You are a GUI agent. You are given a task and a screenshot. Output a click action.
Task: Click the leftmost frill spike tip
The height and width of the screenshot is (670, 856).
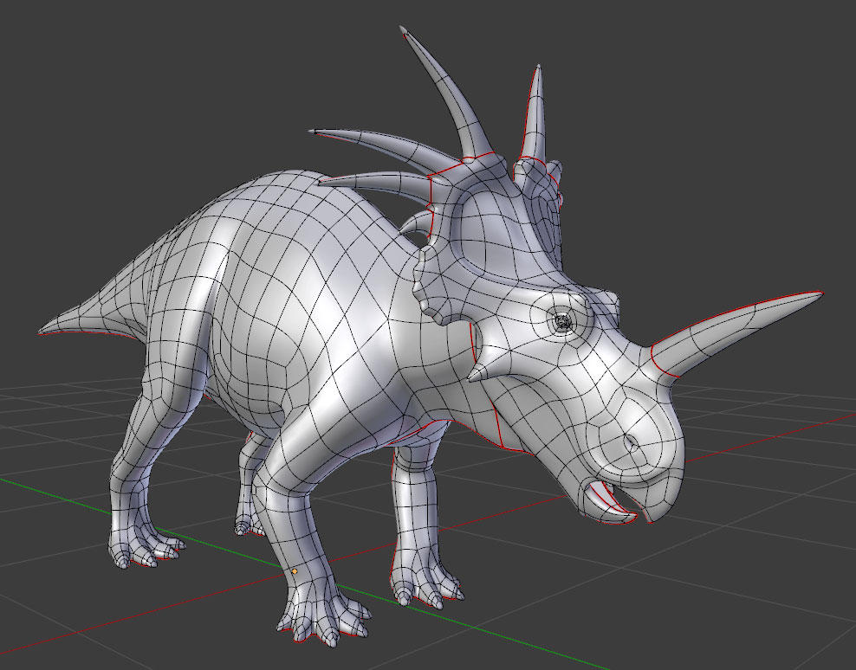tap(310, 130)
